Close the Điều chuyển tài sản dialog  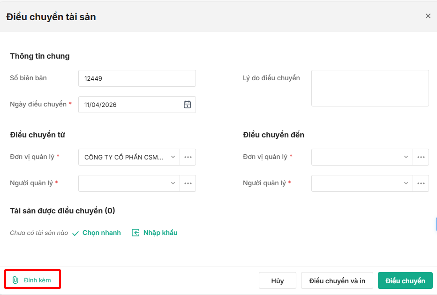[428, 16]
